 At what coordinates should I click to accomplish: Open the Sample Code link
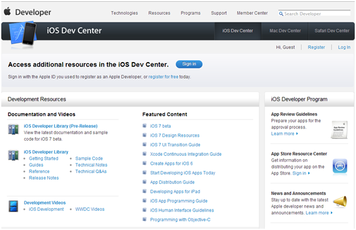click(x=89, y=158)
